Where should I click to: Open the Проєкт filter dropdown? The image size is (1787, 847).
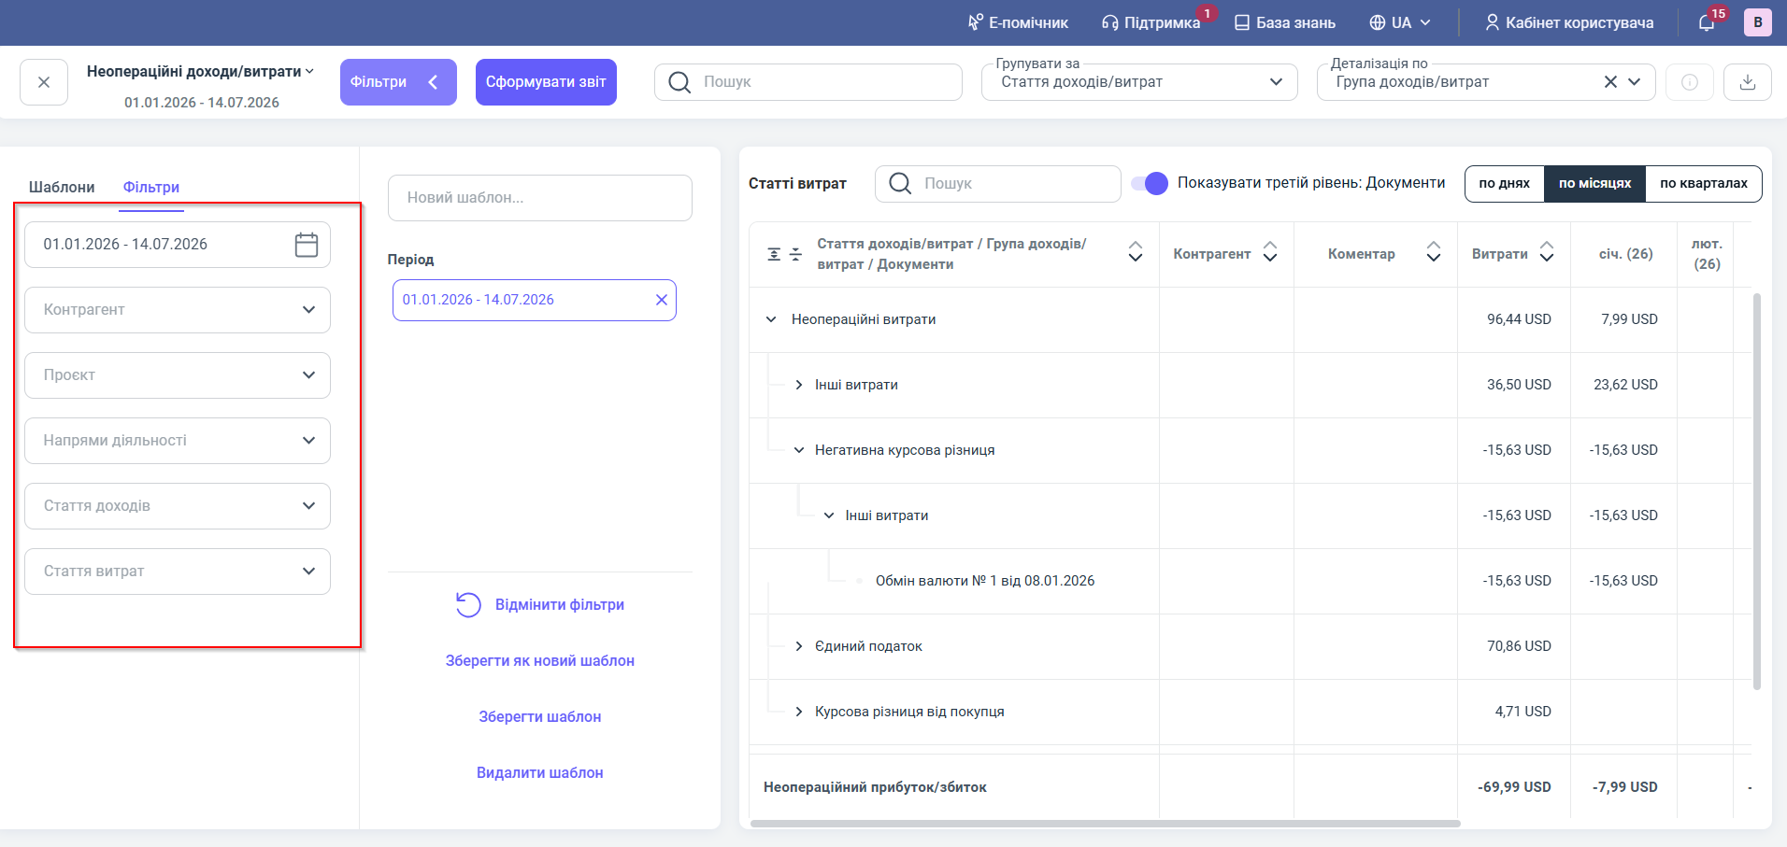click(x=178, y=375)
